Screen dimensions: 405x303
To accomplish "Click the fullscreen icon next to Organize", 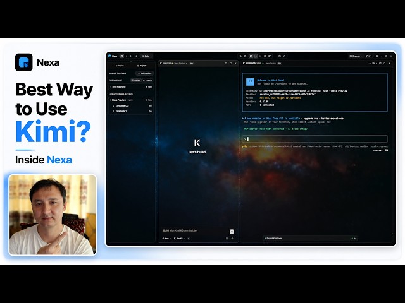I will [x=377, y=56].
